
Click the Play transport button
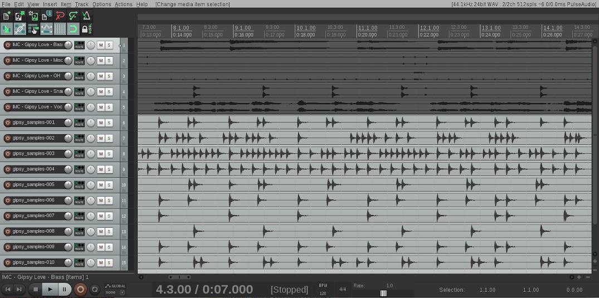[50, 290]
